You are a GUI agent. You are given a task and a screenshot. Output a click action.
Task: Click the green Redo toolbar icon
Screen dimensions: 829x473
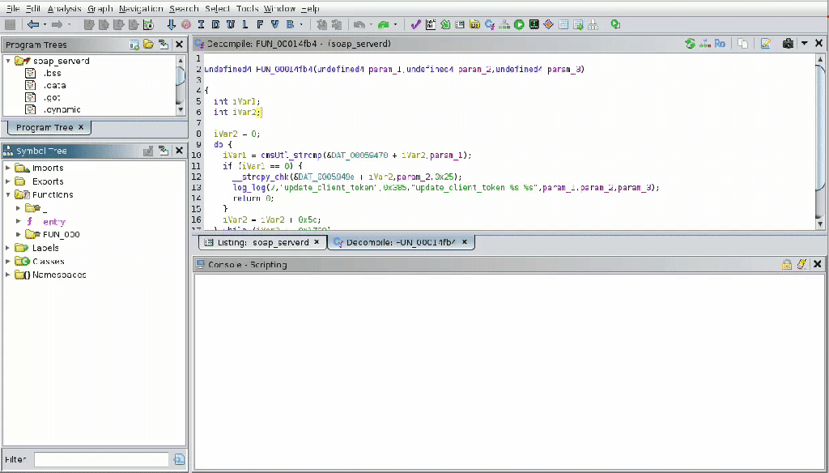383,24
